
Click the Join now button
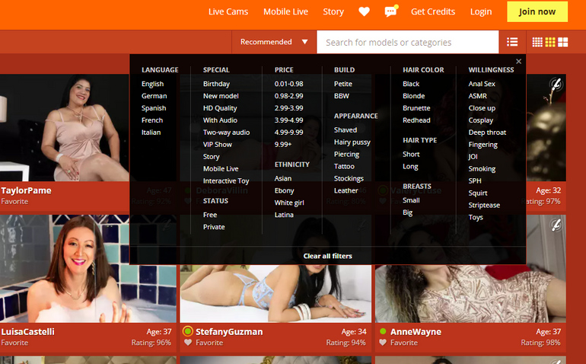[x=537, y=11]
